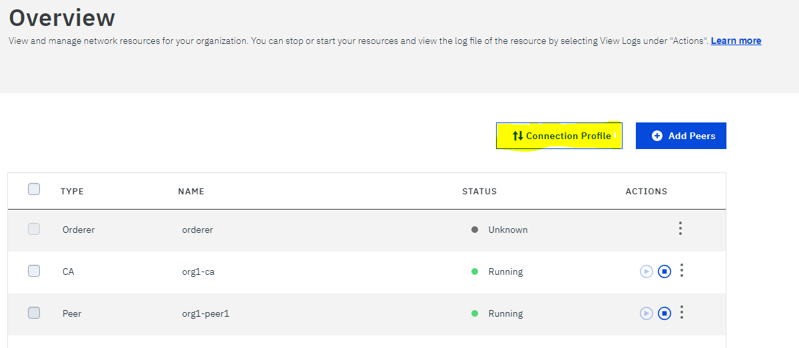Tick the orderer row checkbox
The height and width of the screenshot is (348, 799).
(34, 229)
